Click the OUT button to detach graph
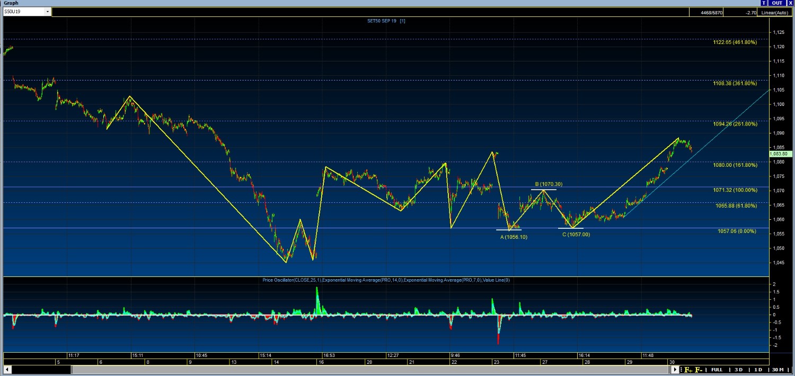The image size is (795, 376). [x=777, y=3]
